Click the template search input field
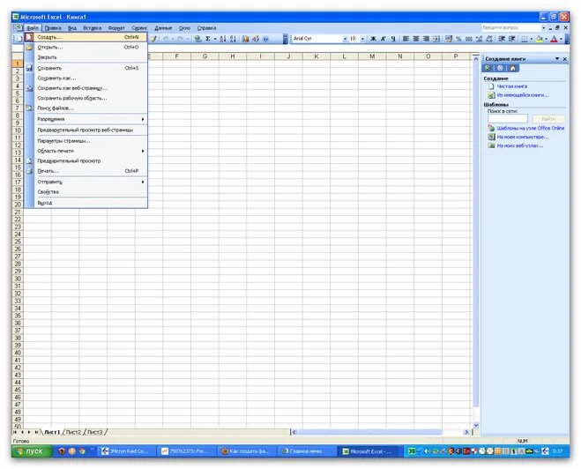The image size is (581, 469). (x=508, y=119)
